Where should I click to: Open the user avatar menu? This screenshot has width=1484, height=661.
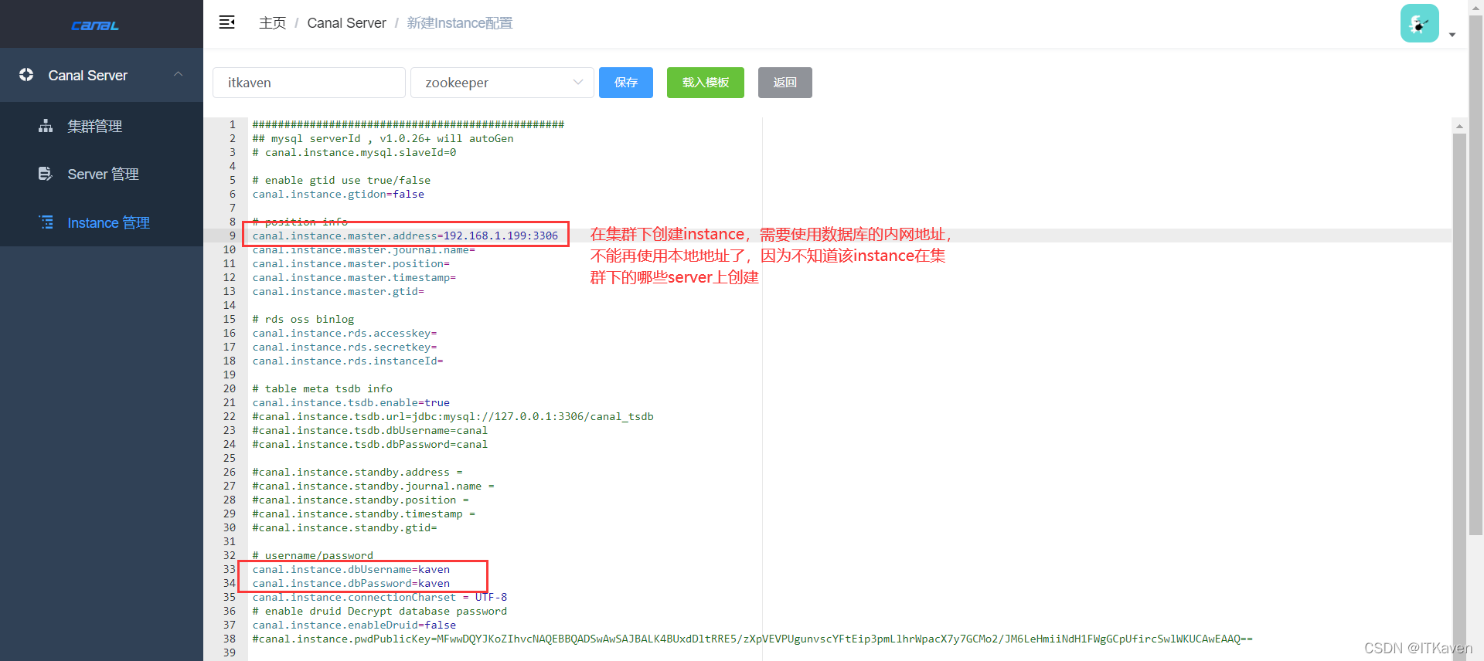point(1419,23)
